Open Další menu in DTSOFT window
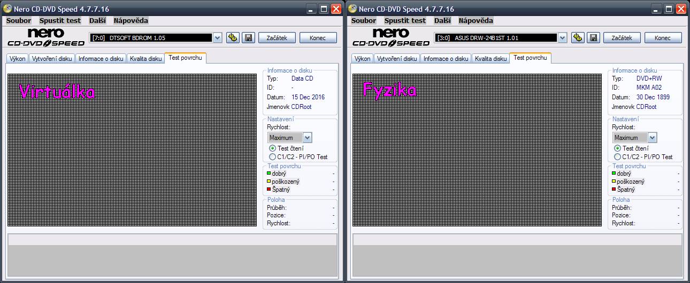This screenshot has width=690, height=283. point(97,21)
